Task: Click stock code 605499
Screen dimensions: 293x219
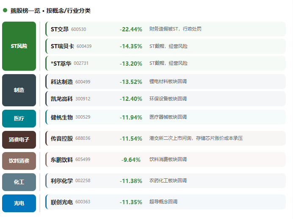Action: click(x=83, y=159)
